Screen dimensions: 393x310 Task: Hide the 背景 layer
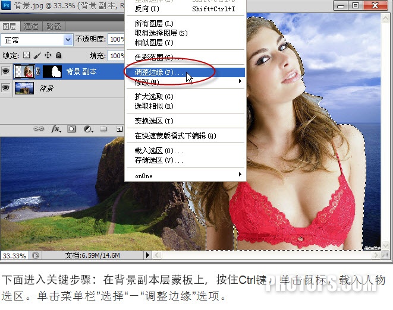(6, 88)
